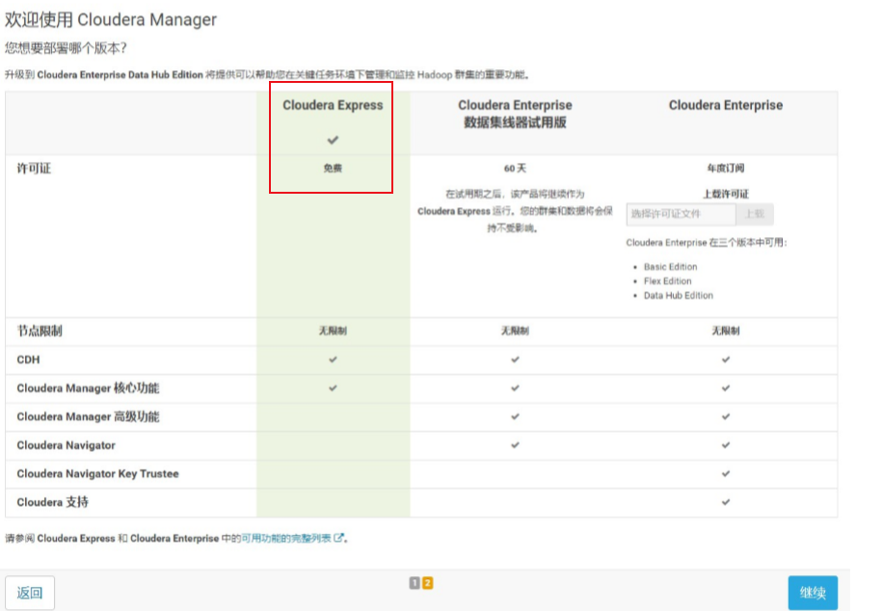883x611 pixels.
Task: Open the 可用功能的完整列表 link
Action: click(x=286, y=539)
